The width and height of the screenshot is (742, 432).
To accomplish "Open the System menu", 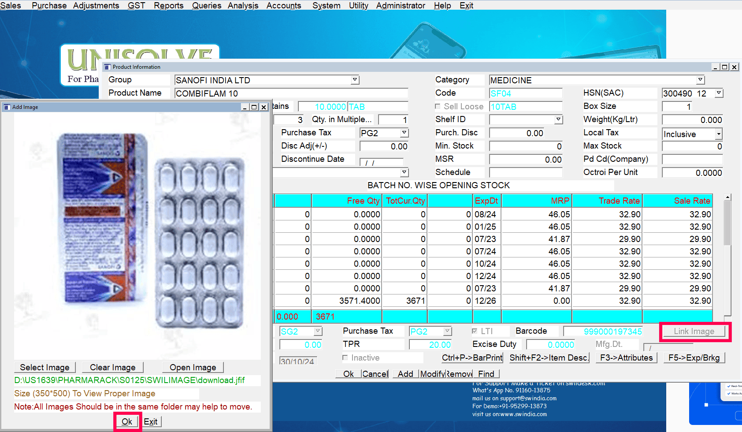I will (326, 5).
